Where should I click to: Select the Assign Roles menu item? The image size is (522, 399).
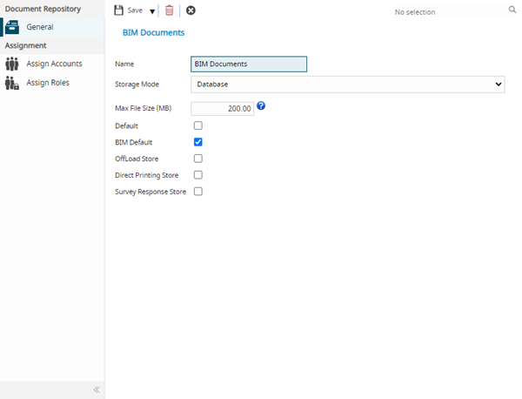point(48,83)
